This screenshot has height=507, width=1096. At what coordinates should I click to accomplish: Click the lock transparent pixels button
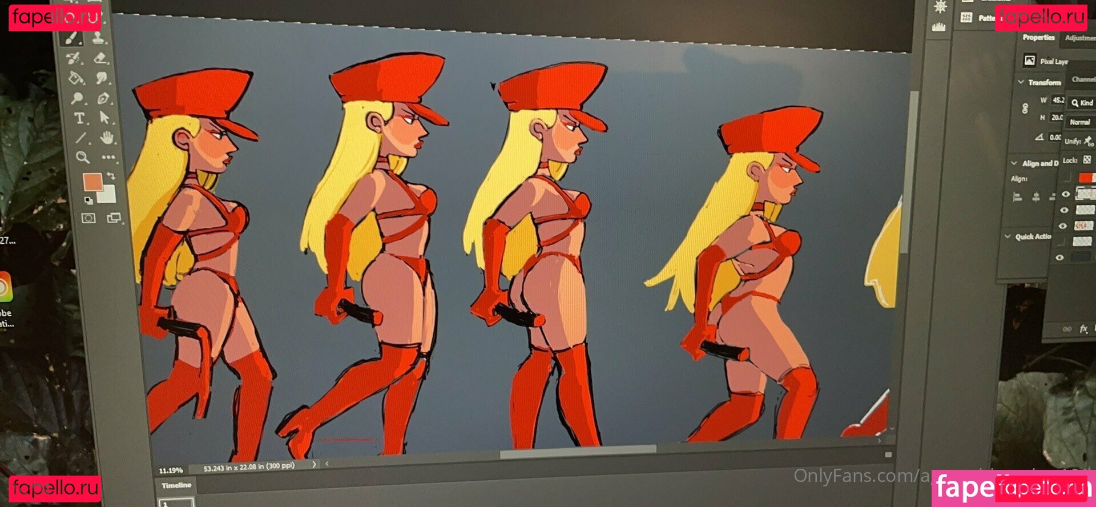pos(1087,160)
